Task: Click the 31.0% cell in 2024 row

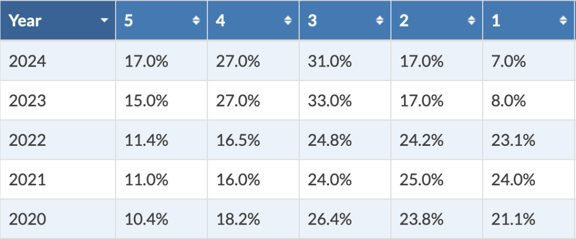Action: tap(330, 61)
